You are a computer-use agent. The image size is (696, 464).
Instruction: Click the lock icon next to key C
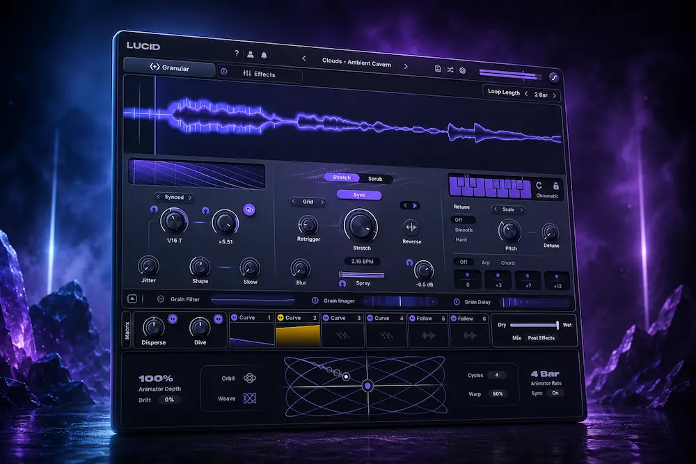click(555, 186)
